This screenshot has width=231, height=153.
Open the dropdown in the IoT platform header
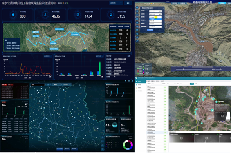[x=116, y=3]
